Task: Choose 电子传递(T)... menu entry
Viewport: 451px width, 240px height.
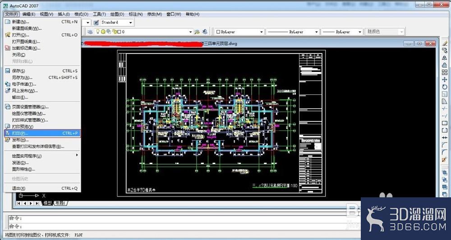Action: (41, 84)
